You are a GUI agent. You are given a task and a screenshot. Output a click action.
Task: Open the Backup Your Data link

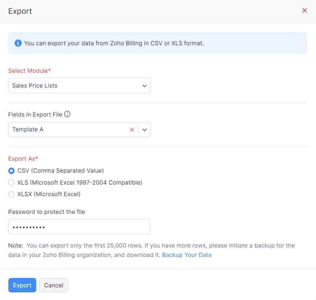187,255
